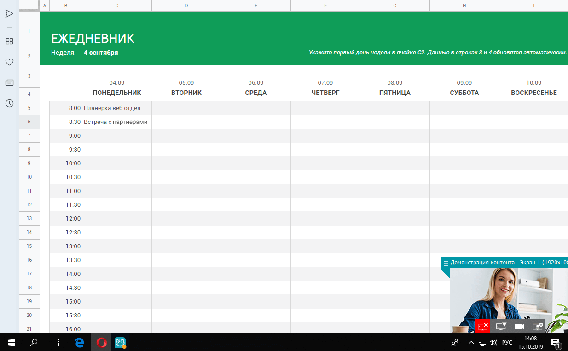Select row 6 header

point(29,122)
